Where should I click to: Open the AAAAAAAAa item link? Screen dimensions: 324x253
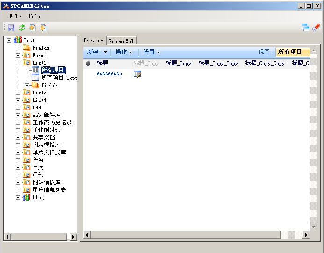[109, 73]
